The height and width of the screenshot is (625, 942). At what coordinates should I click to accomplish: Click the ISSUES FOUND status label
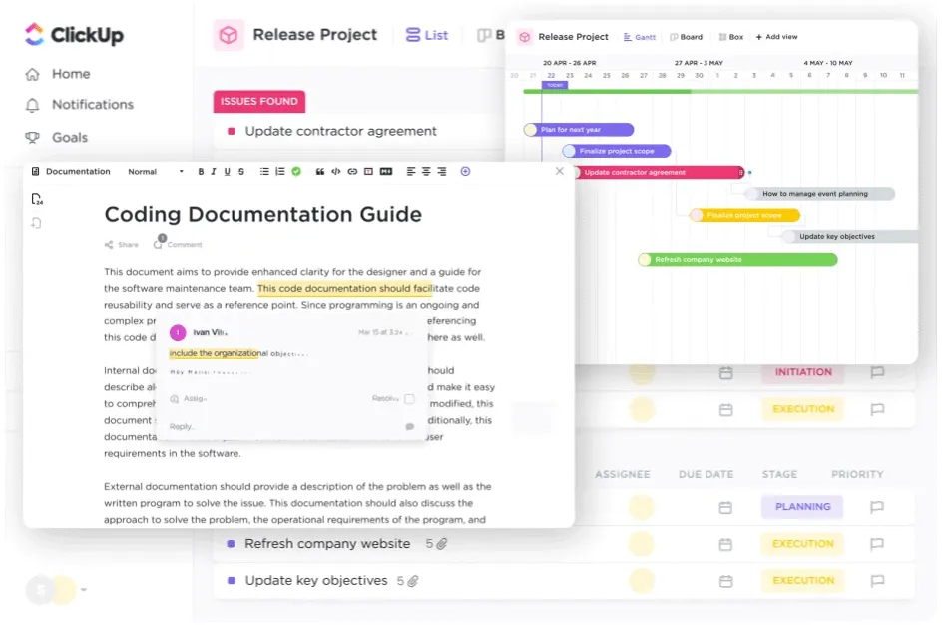click(258, 101)
